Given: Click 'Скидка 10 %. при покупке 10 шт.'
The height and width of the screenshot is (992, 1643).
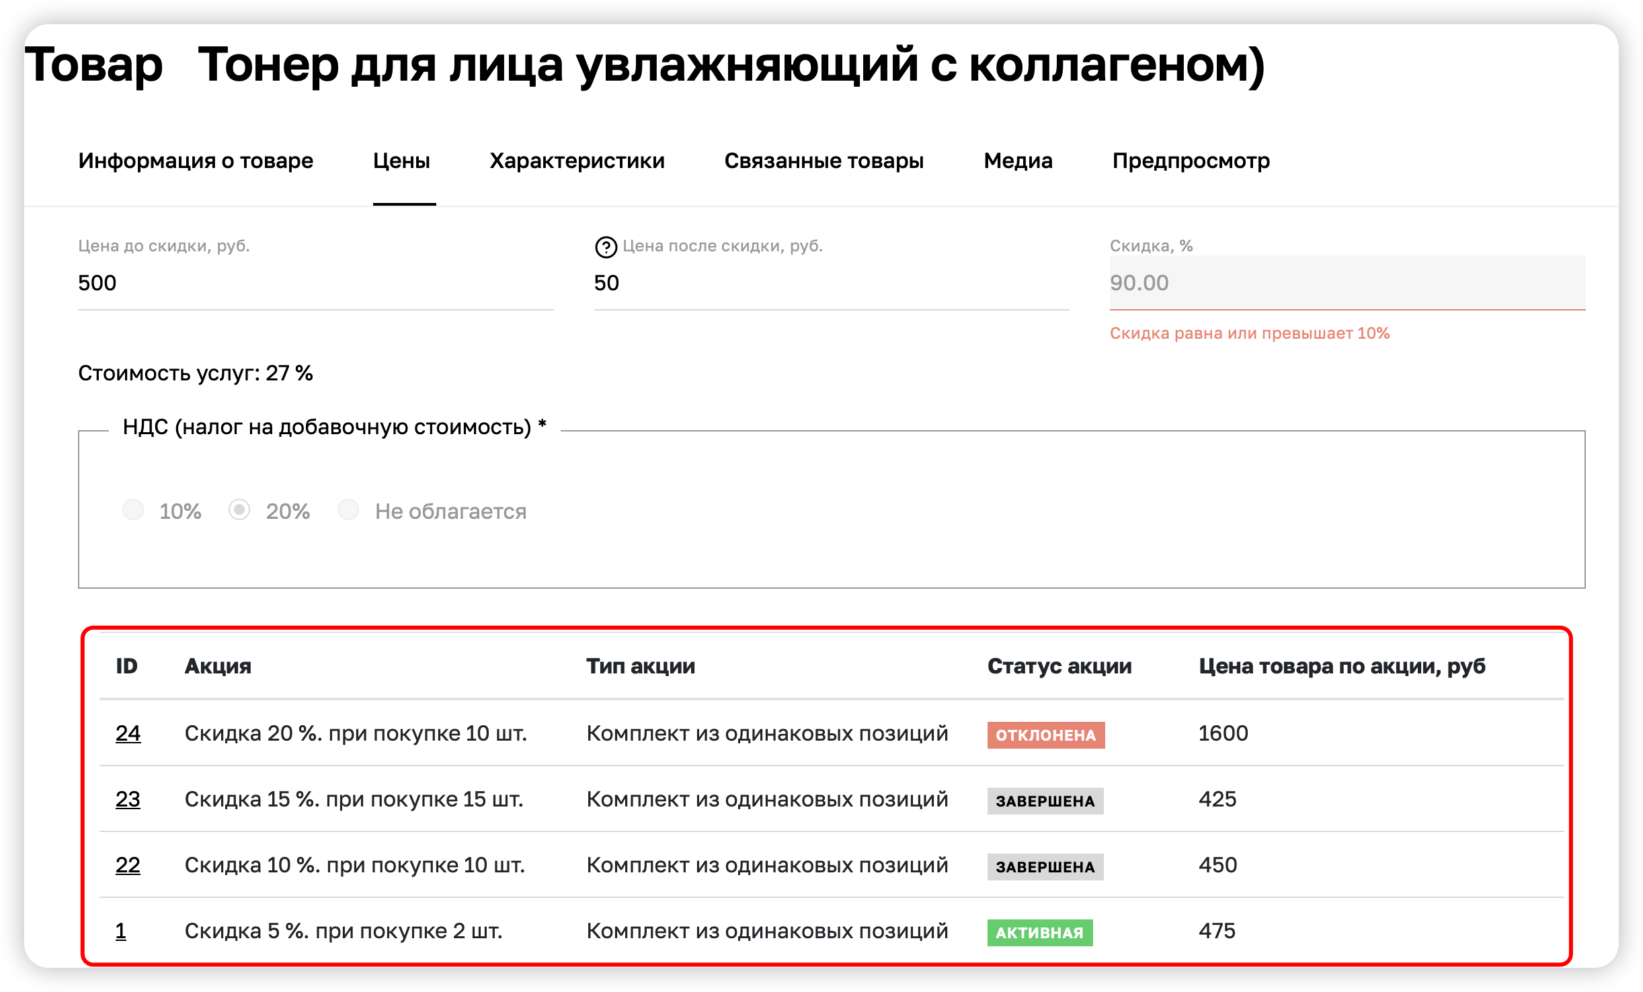Looking at the screenshot, I should pos(355,865).
